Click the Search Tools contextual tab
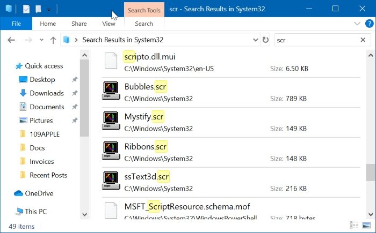Viewport: 376px width, 233px height. 144,10
